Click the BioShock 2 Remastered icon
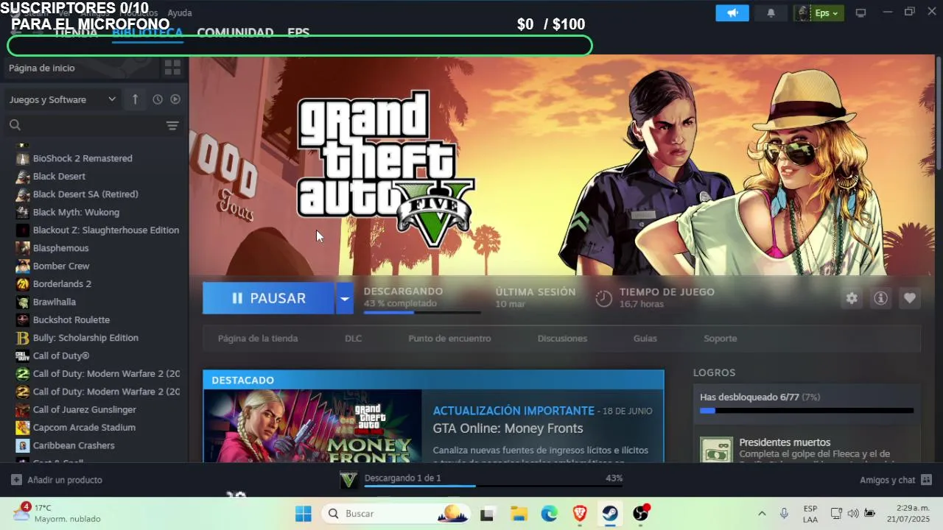This screenshot has width=943, height=530. point(23,158)
